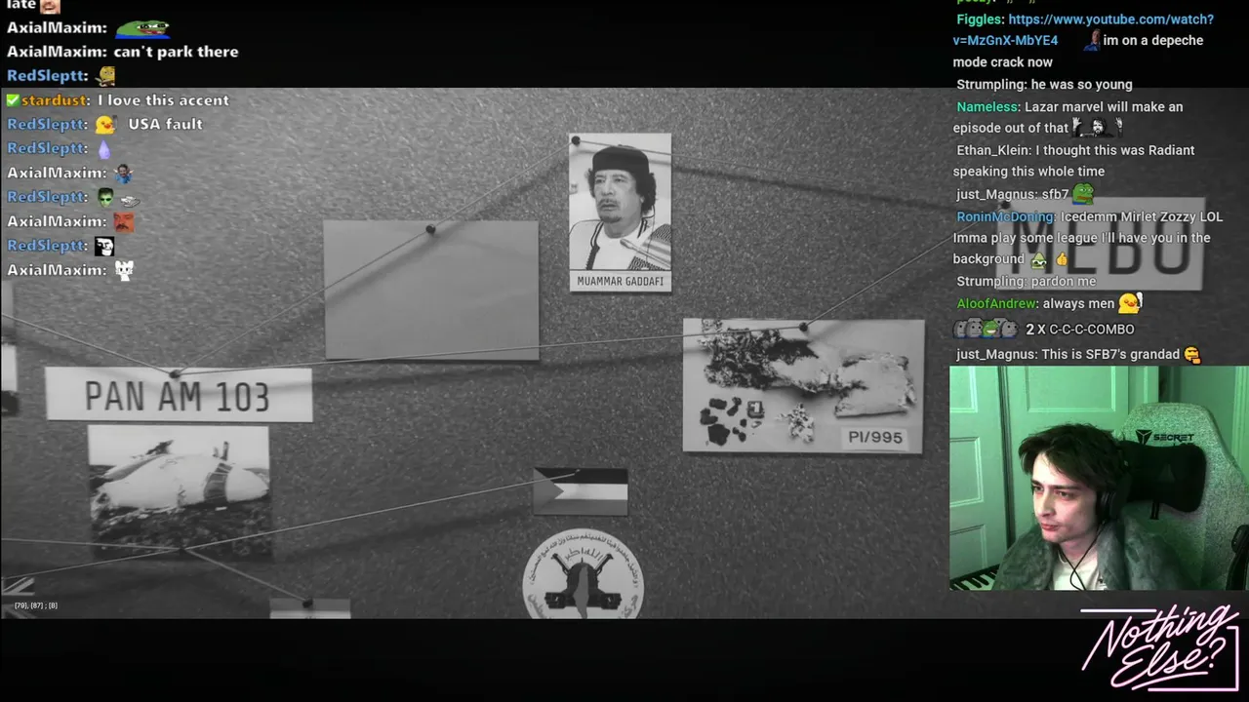Click the 'always men' chat message

coord(1078,303)
